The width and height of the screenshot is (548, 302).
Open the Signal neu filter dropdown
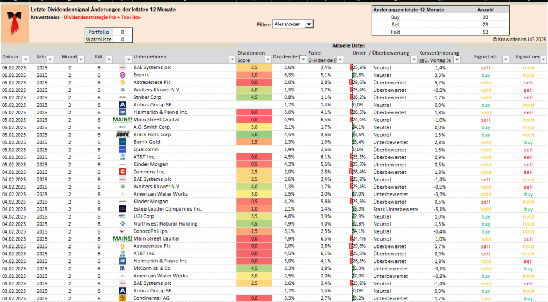click(x=543, y=59)
